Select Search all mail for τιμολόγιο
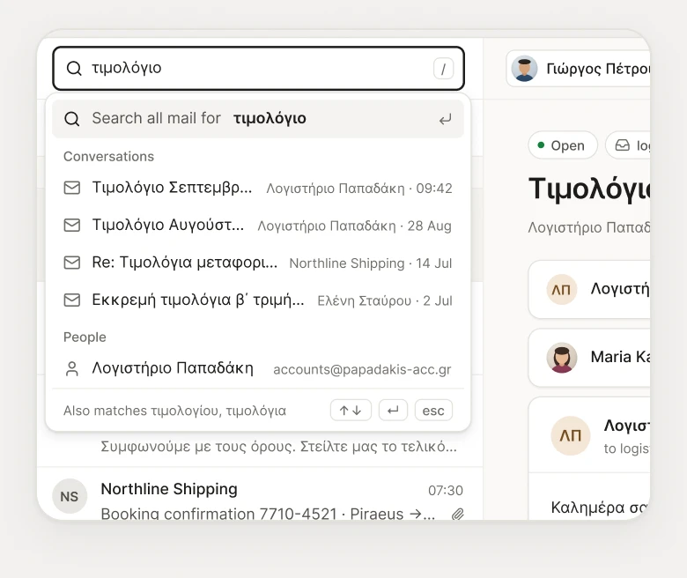The width and height of the screenshot is (687, 578). click(x=257, y=119)
